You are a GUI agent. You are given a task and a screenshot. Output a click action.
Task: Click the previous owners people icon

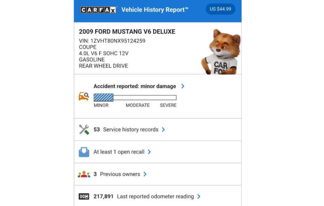[x=84, y=174]
